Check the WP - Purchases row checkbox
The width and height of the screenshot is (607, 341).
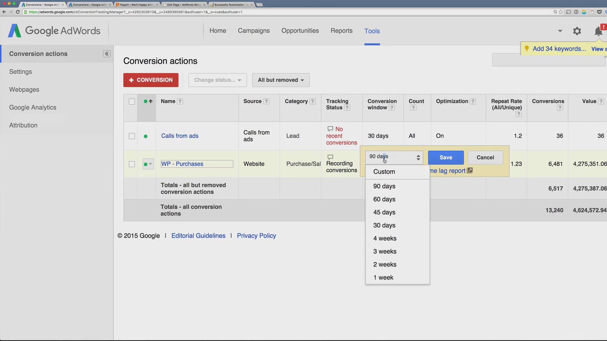(132, 164)
